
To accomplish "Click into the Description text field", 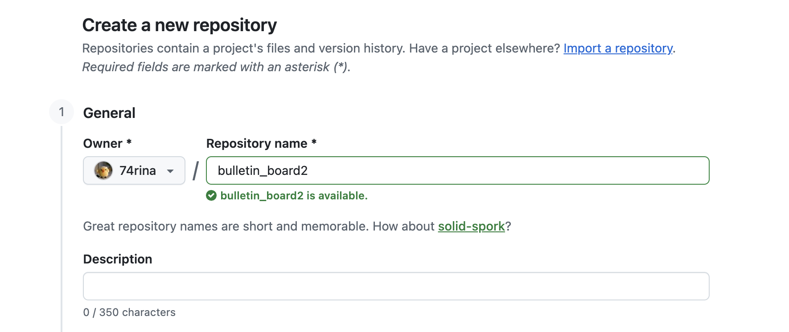I will coord(396,286).
